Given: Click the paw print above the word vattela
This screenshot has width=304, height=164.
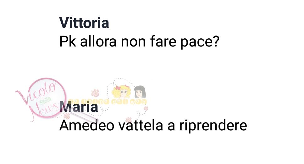Looking at the screenshot, I should [129, 119].
